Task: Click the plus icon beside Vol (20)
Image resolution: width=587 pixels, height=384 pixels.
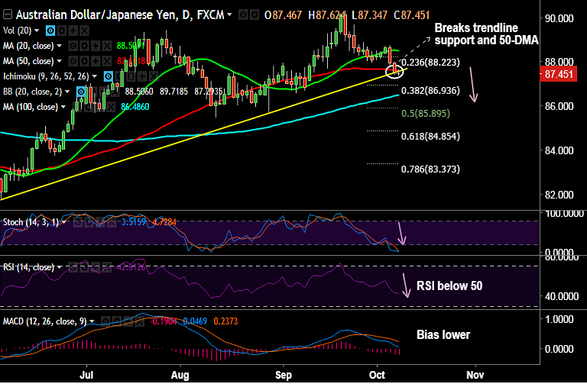Action: (x=73, y=31)
